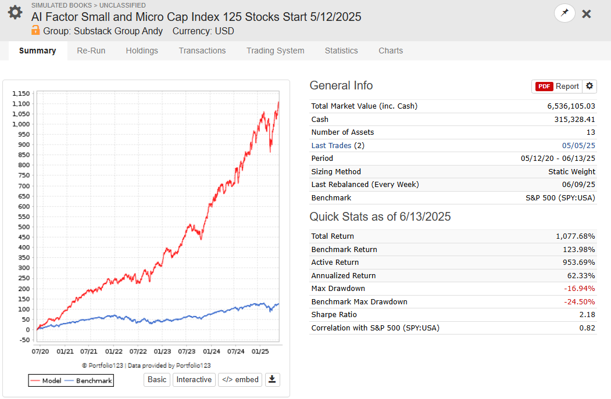Click Benchmark Max Drawdown value -24.50%
Image resolution: width=611 pixels, height=399 pixels.
[x=580, y=301]
